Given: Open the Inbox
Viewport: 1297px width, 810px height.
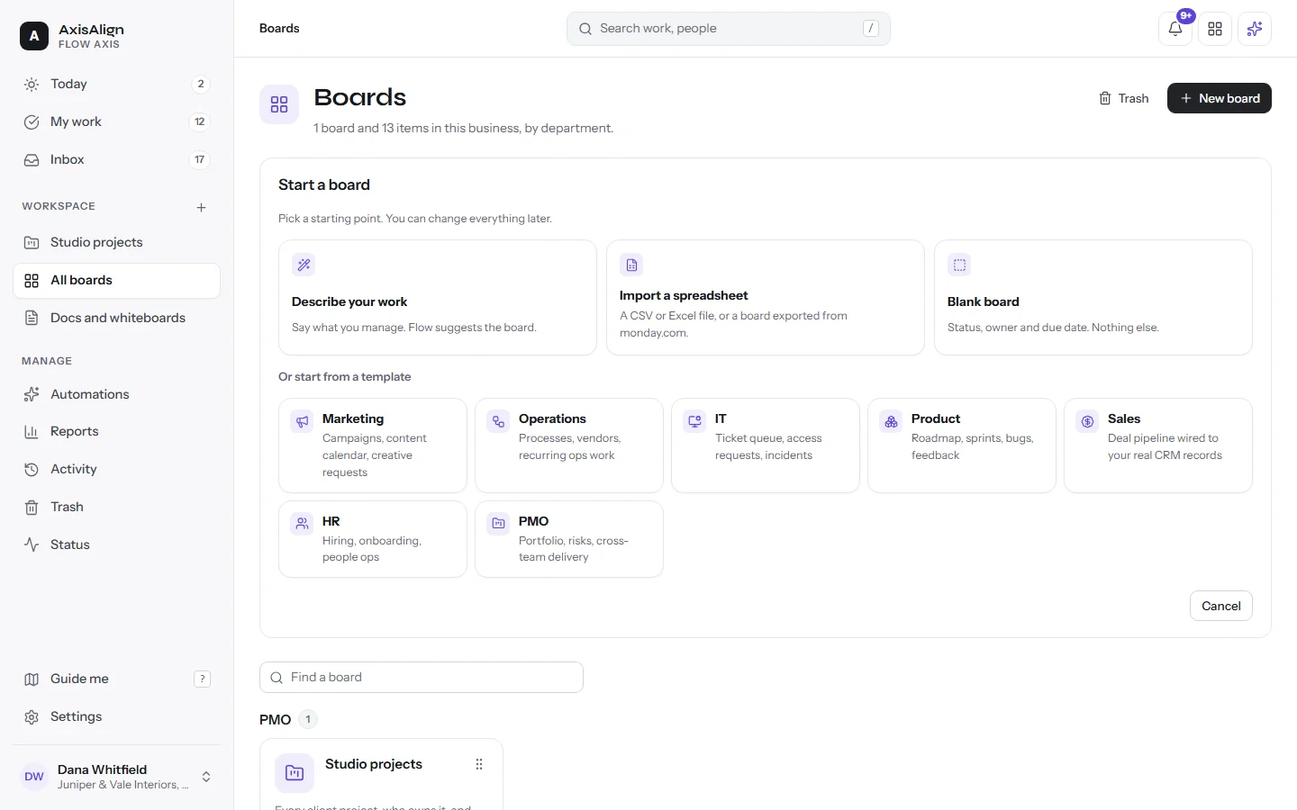Looking at the screenshot, I should pyautogui.click(x=116, y=159).
